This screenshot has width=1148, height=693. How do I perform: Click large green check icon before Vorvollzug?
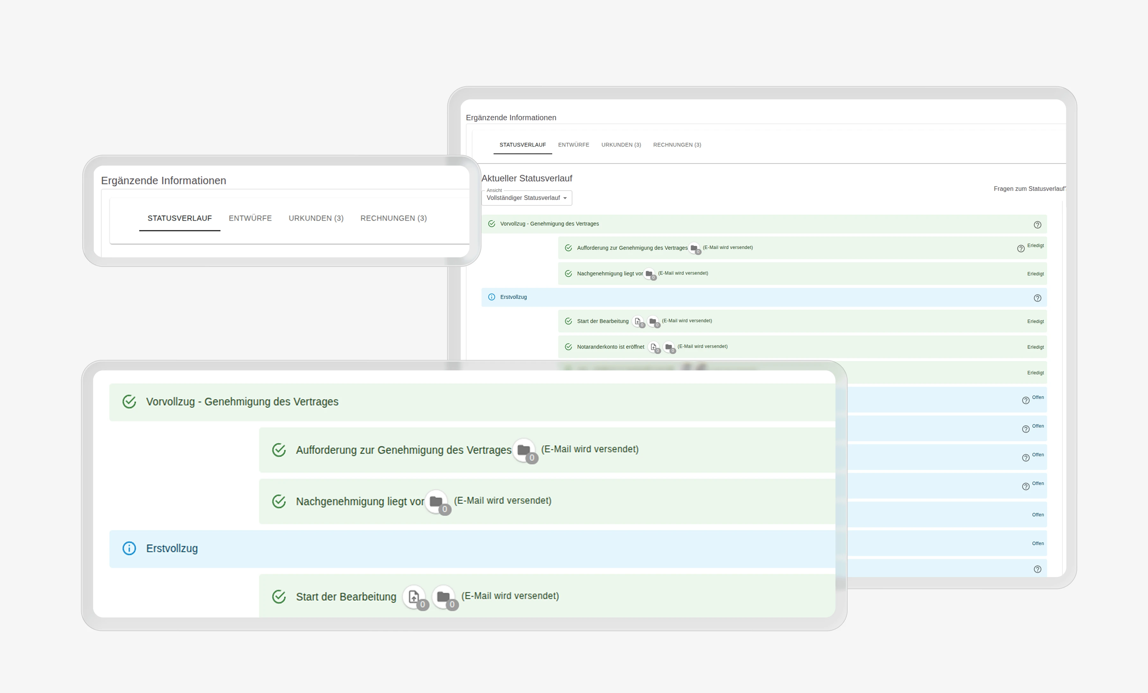[x=129, y=402]
